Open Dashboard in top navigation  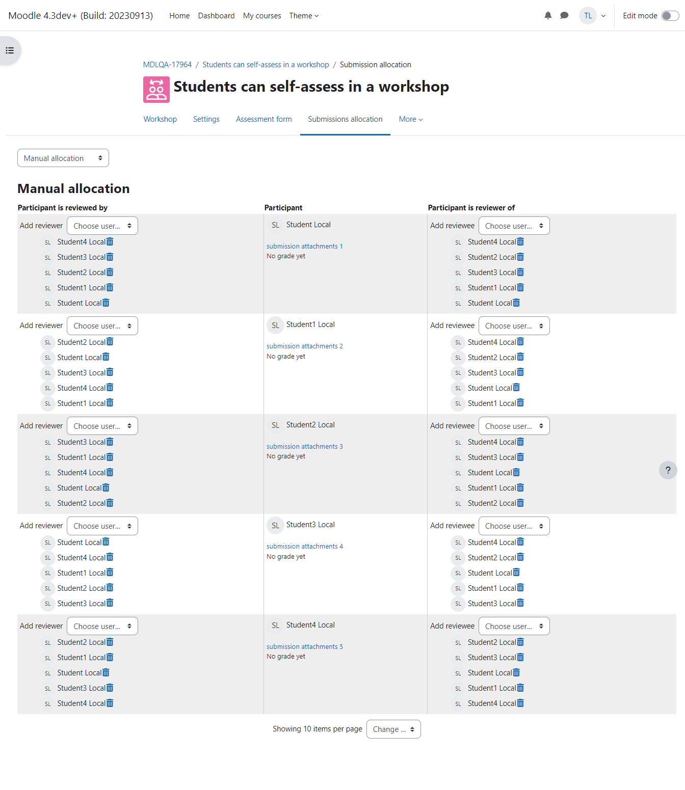216,16
